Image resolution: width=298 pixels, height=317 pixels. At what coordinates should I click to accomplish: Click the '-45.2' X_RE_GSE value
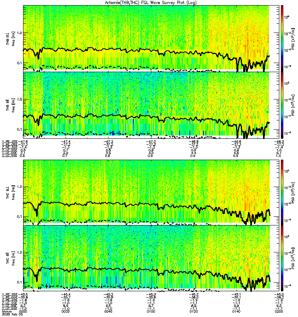coord(194,294)
